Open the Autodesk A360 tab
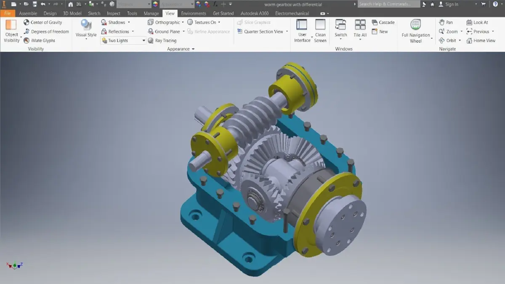Screen dimensions: 505x284 [254, 13]
